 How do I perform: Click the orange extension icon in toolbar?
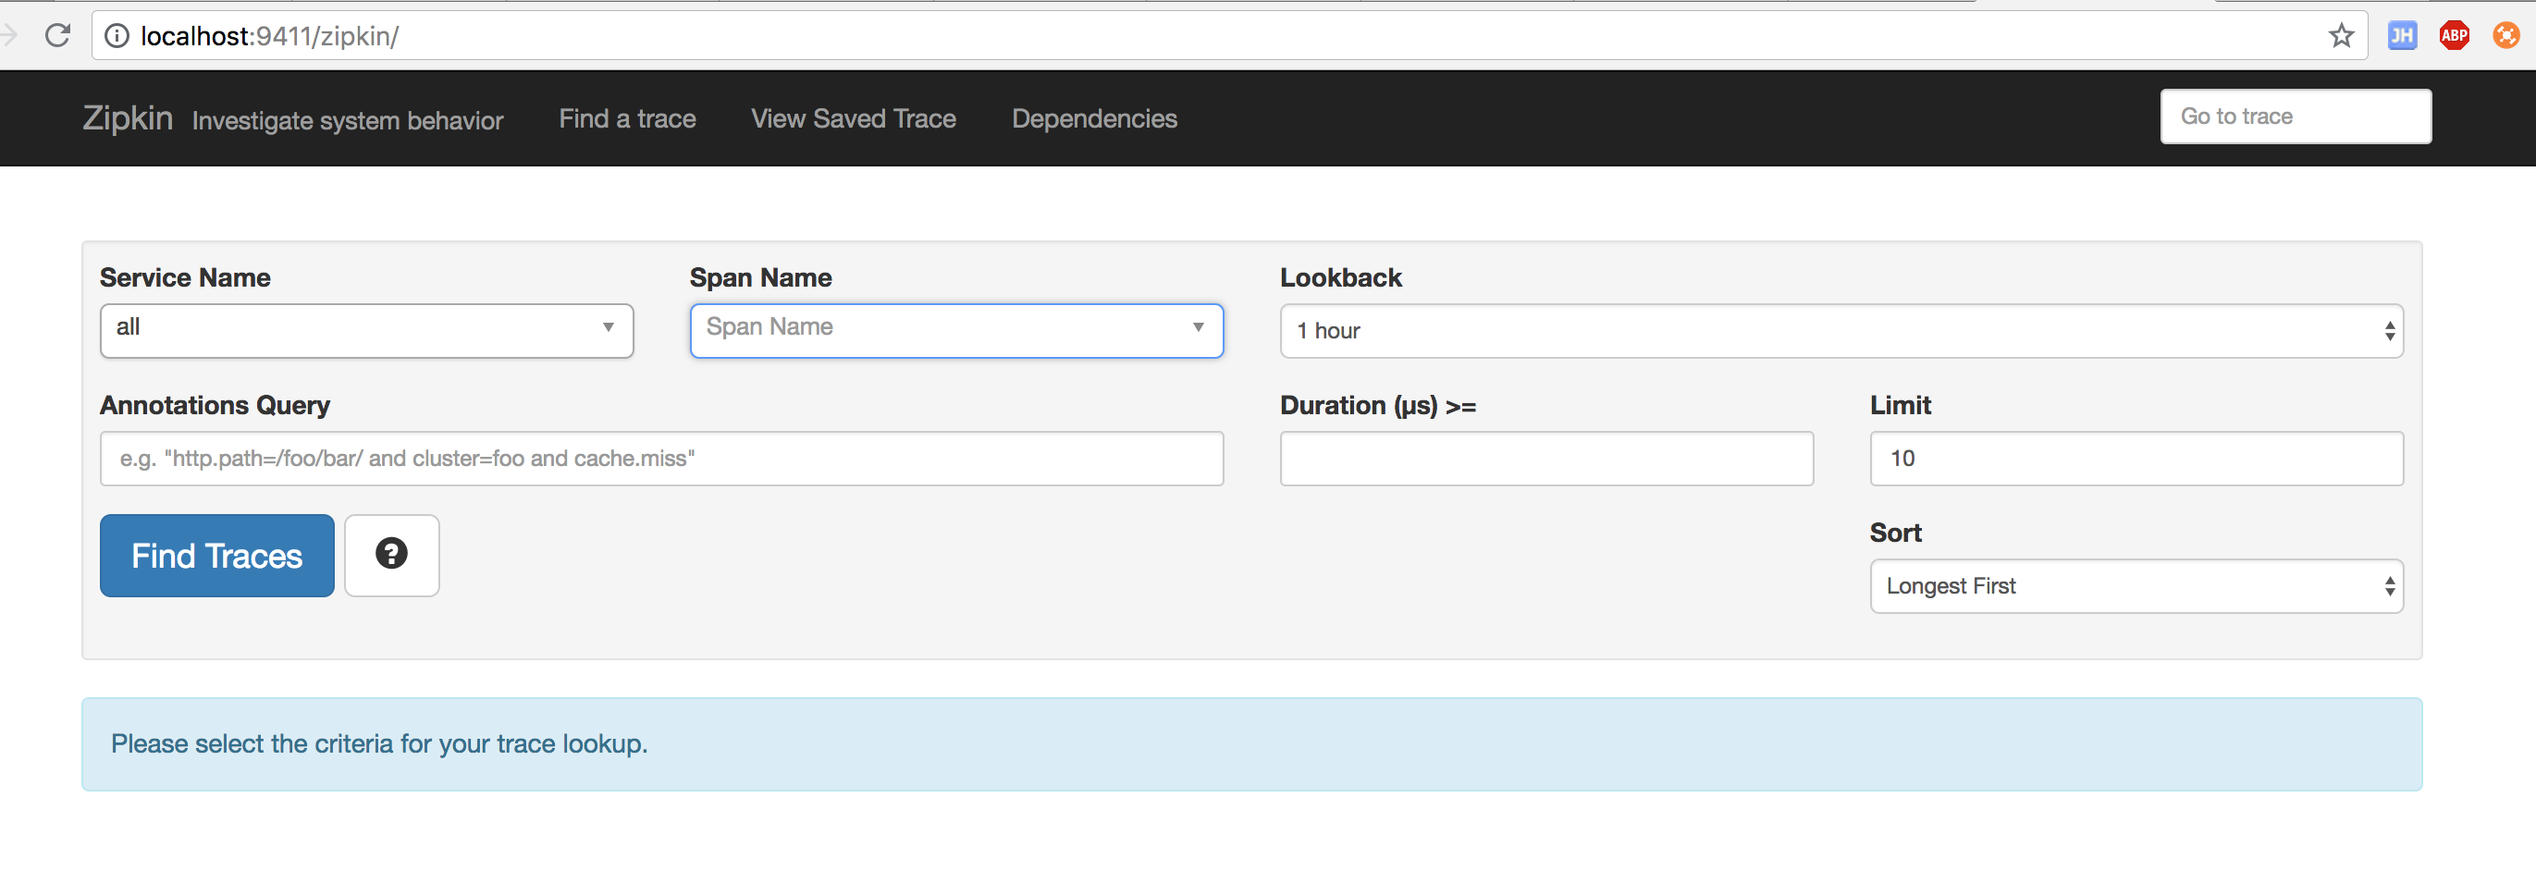[2505, 36]
